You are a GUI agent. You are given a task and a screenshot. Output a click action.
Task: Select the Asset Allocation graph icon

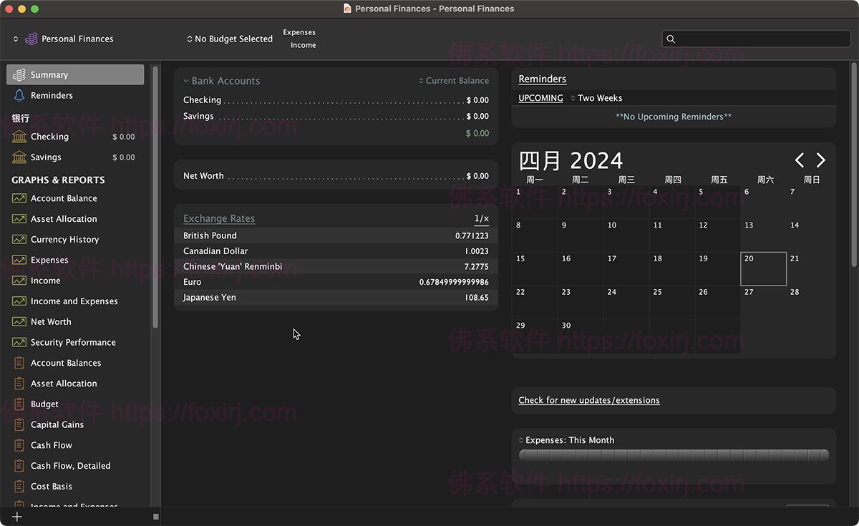19,219
